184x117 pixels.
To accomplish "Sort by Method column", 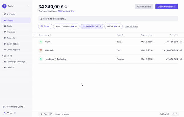I will point(121,35).
